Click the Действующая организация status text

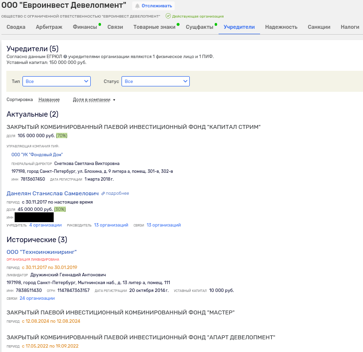pyautogui.click(x=198, y=17)
